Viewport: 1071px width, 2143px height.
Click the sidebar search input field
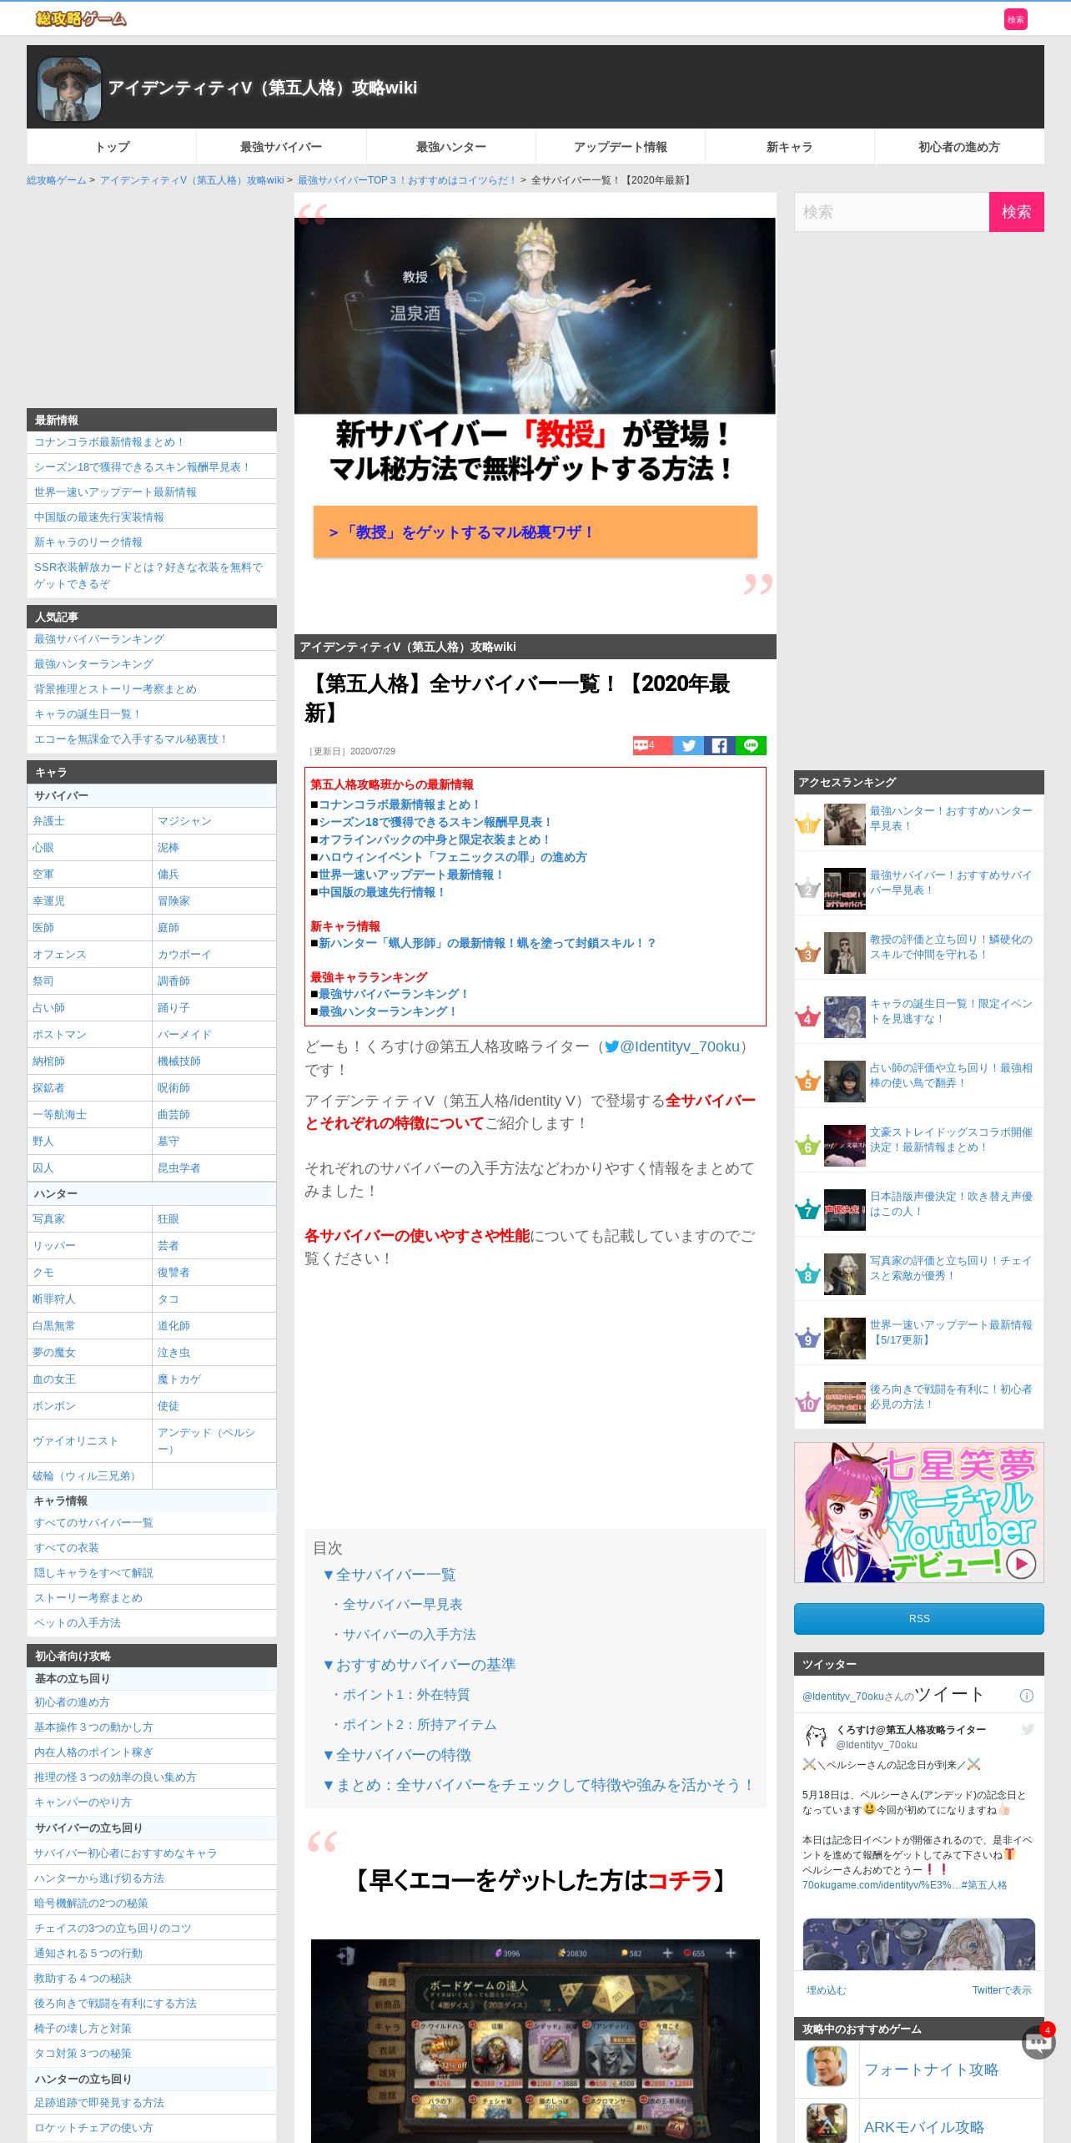point(892,212)
